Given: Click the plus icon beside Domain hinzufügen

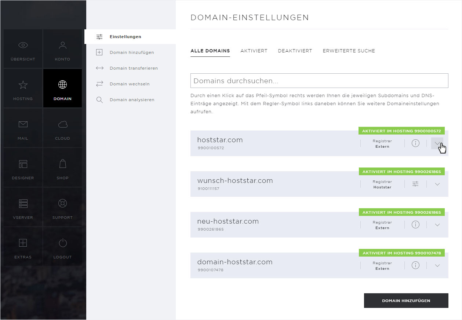Looking at the screenshot, I should click(x=99, y=52).
